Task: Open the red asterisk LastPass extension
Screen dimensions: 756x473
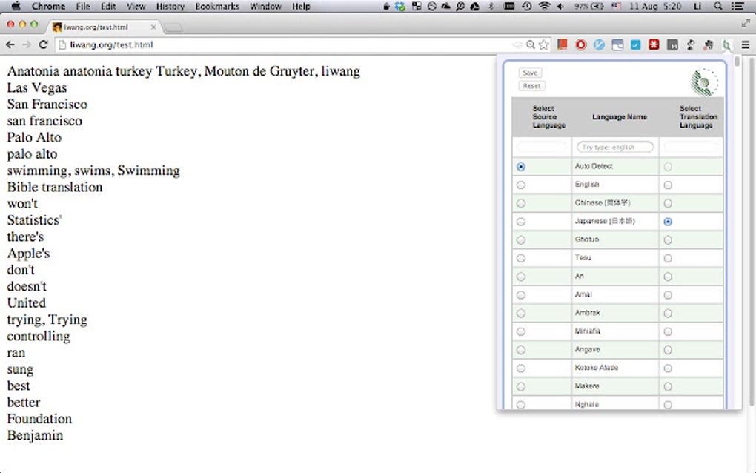Action: [654, 44]
